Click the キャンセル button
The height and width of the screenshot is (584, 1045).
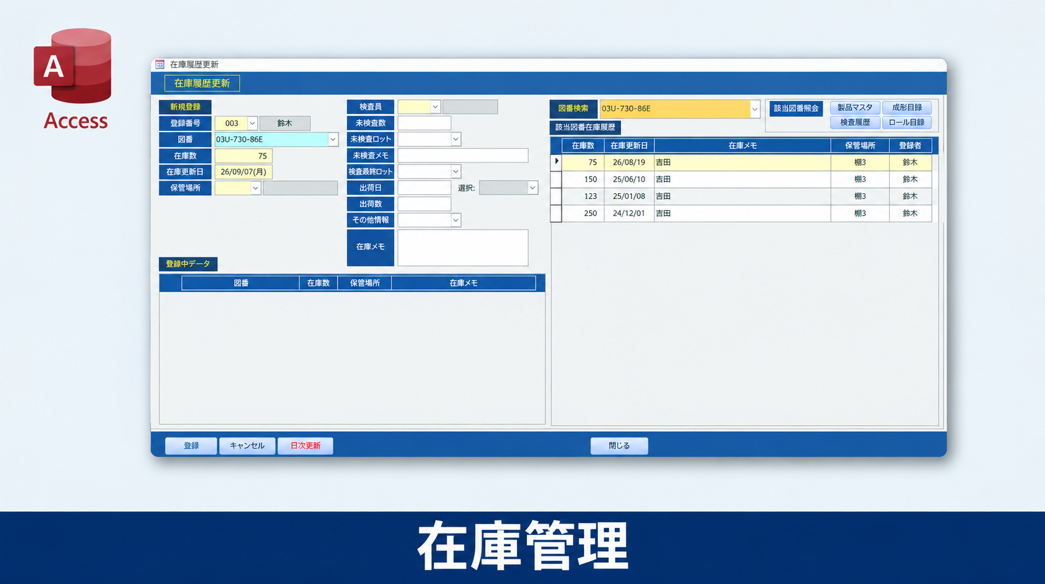coord(247,446)
